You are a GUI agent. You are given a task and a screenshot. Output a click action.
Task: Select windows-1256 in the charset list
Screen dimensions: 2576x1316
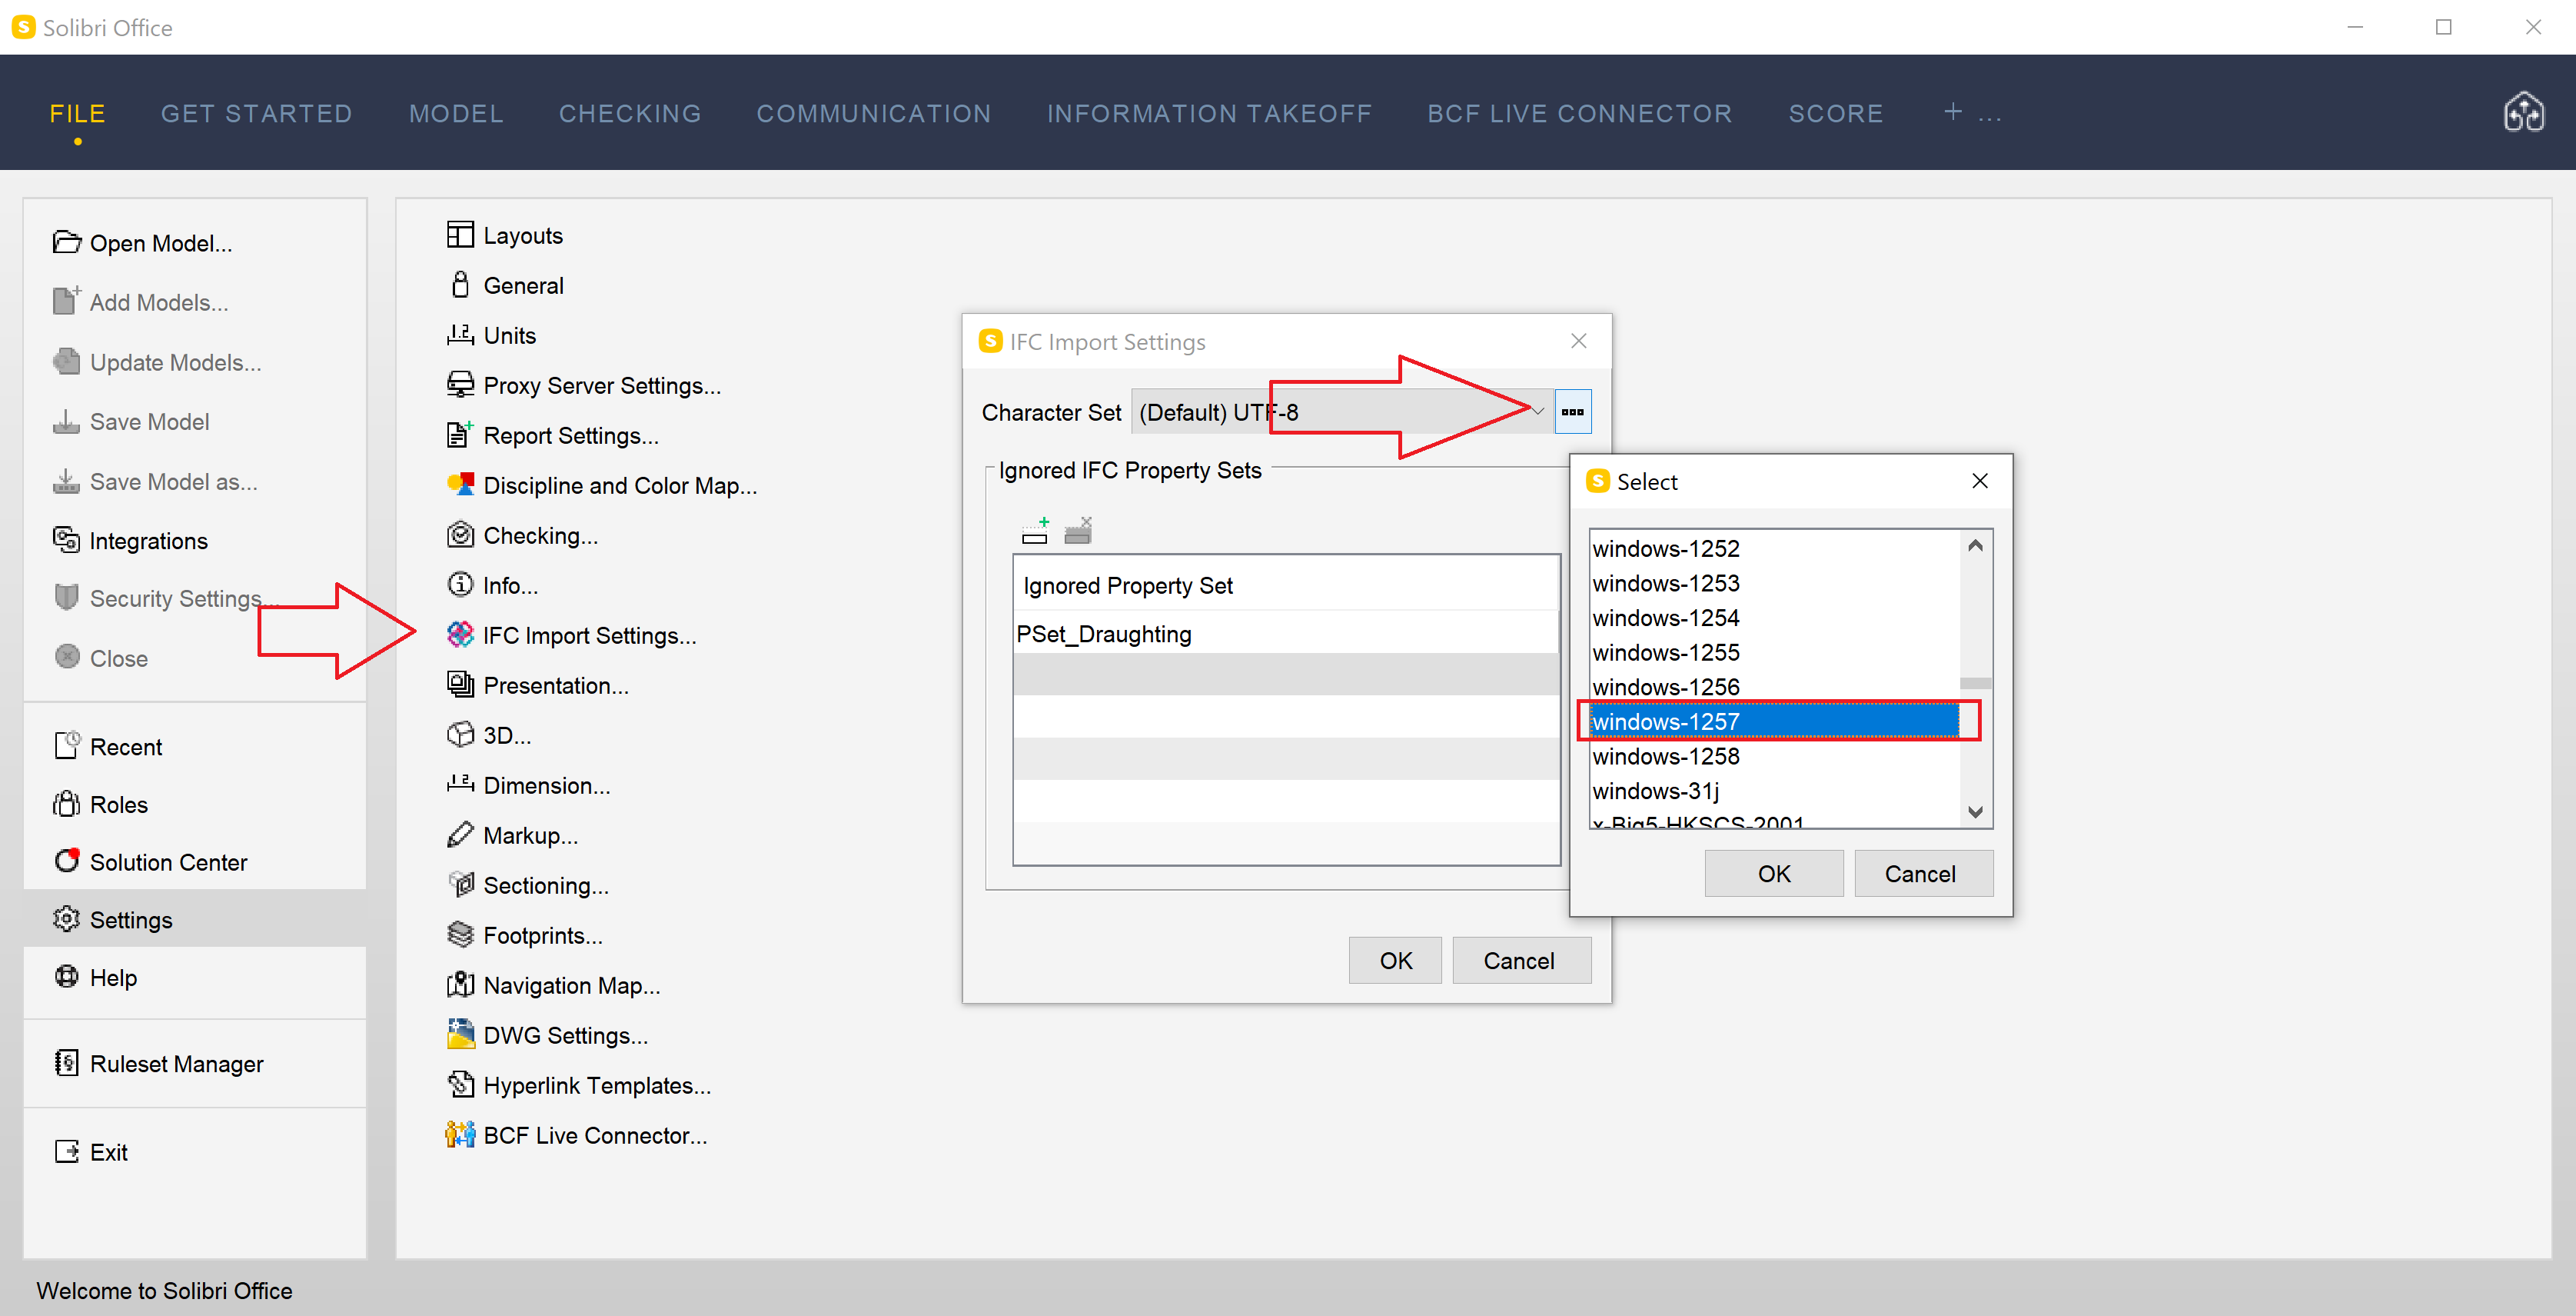1774,687
